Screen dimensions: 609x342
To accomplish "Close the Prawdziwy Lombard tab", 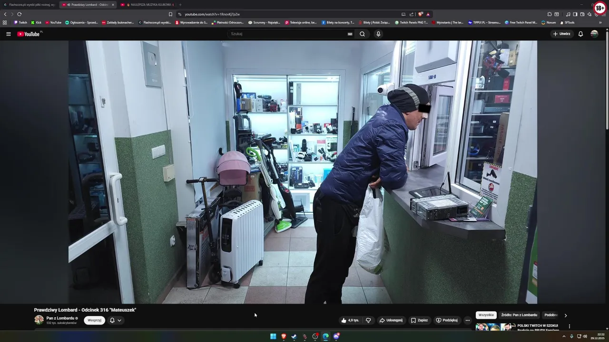I will (113, 5).
